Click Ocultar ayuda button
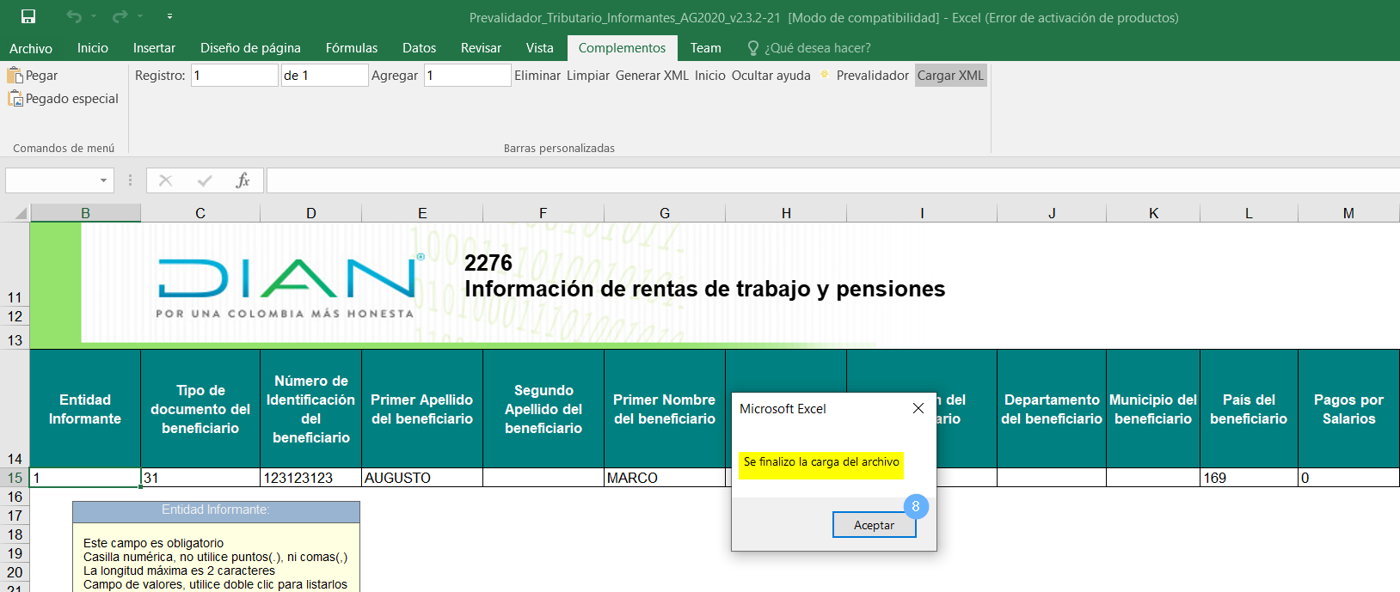This screenshot has width=1400, height=592. click(x=771, y=76)
